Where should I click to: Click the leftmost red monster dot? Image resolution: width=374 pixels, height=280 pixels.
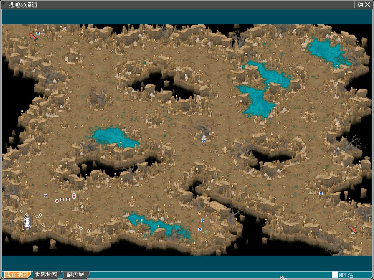(45, 196)
